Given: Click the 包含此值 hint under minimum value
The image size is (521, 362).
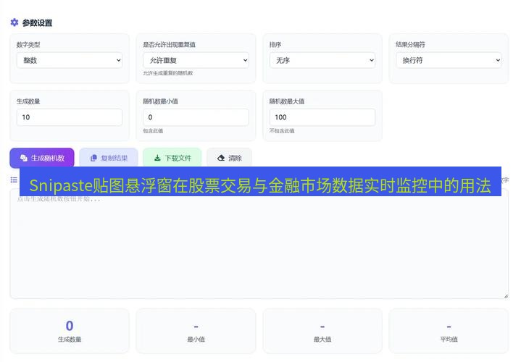Looking at the screenshot, I should coord(153,131).
